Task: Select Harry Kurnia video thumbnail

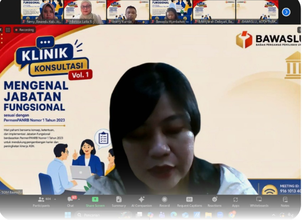Action: coord(128,12)
